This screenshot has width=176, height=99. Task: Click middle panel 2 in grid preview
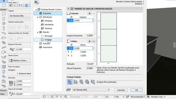tap(109, 37)
